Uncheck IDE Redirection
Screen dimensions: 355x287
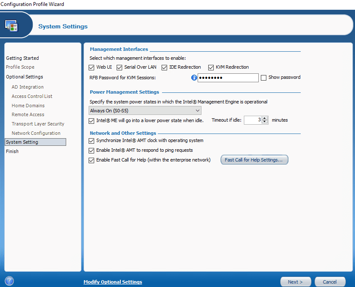pos(165,67)
